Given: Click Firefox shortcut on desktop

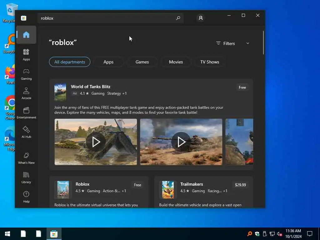Looking at the screenshot, I should coord(10,75).
